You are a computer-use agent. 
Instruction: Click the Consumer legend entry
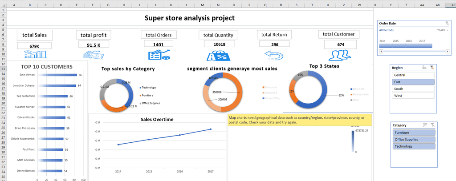click(x=270, y=87)
